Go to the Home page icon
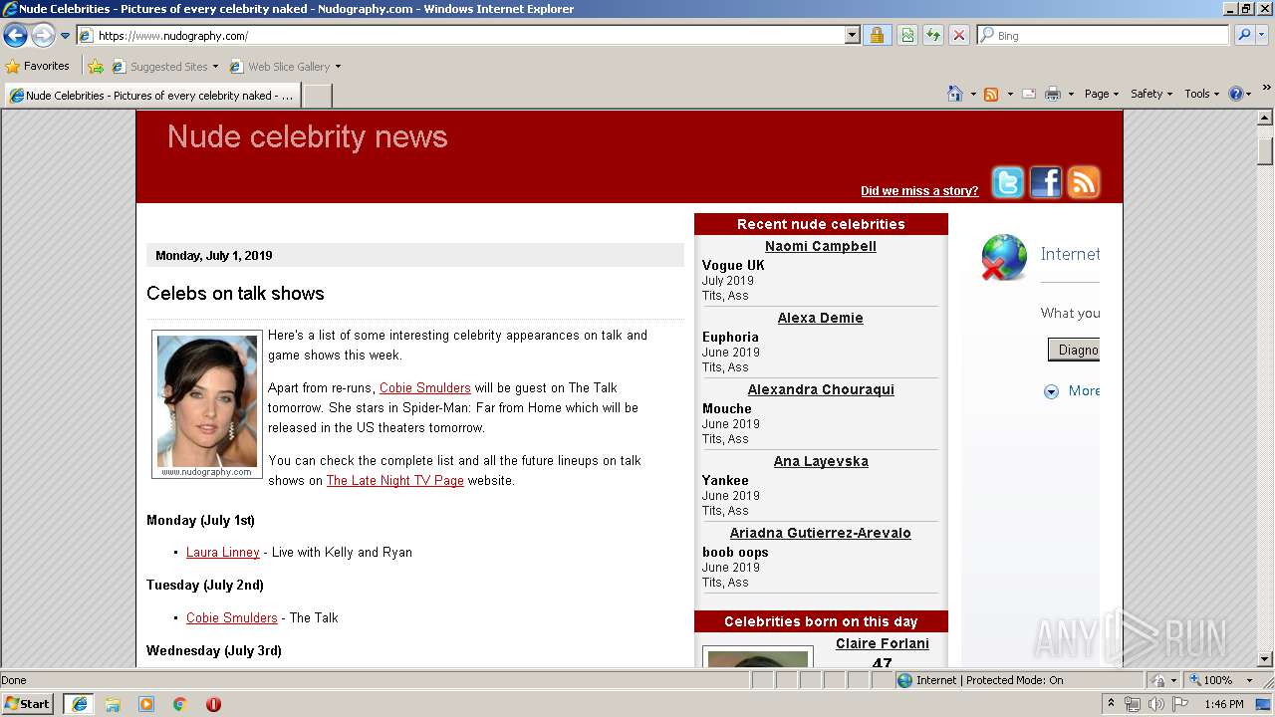Screen dimensions: 1275x717 point(955,94)
